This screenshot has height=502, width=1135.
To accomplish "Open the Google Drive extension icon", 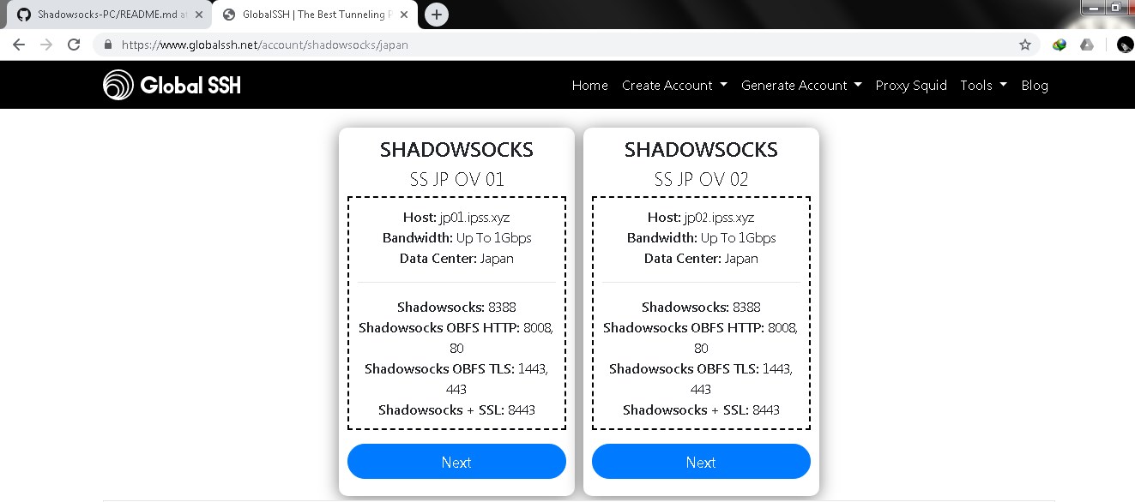I will click(x=1087, y=45).
